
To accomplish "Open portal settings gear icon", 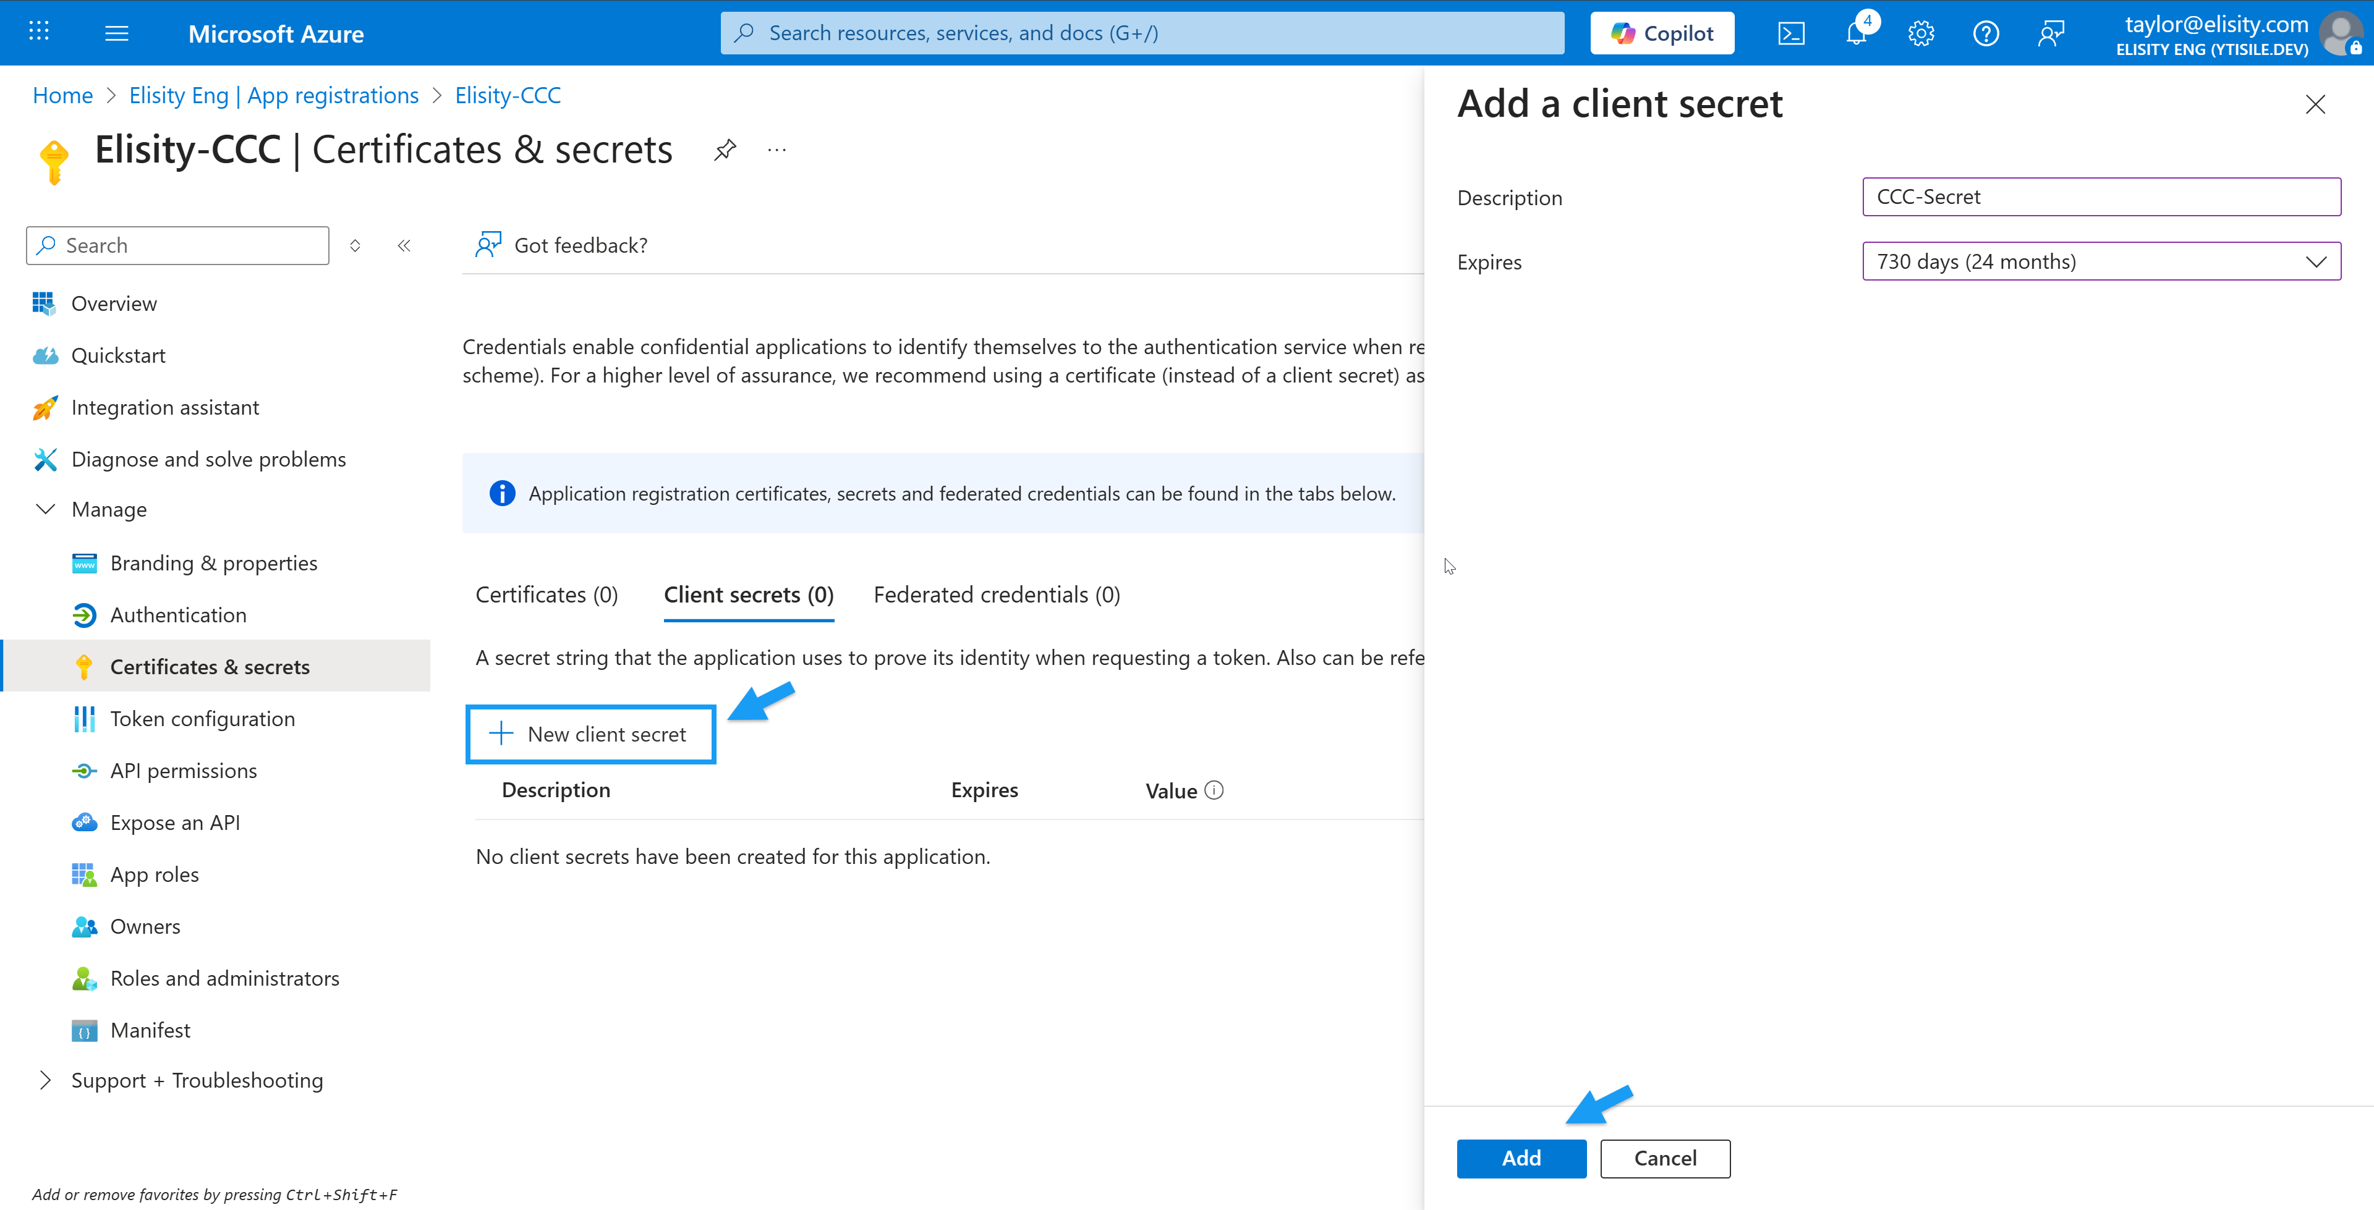I will (1921, 34).
